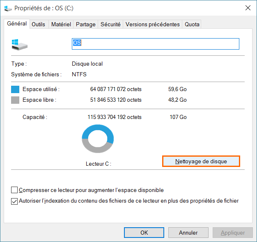Close the properties dialog window
257x242 pixels.
[248, 8]
